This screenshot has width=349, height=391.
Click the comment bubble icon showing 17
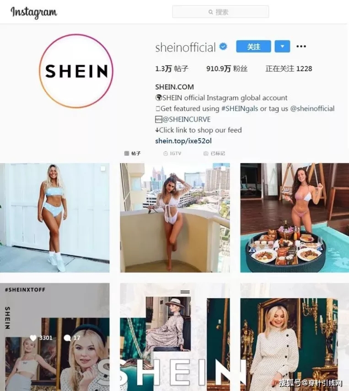(x=67, y=338)
